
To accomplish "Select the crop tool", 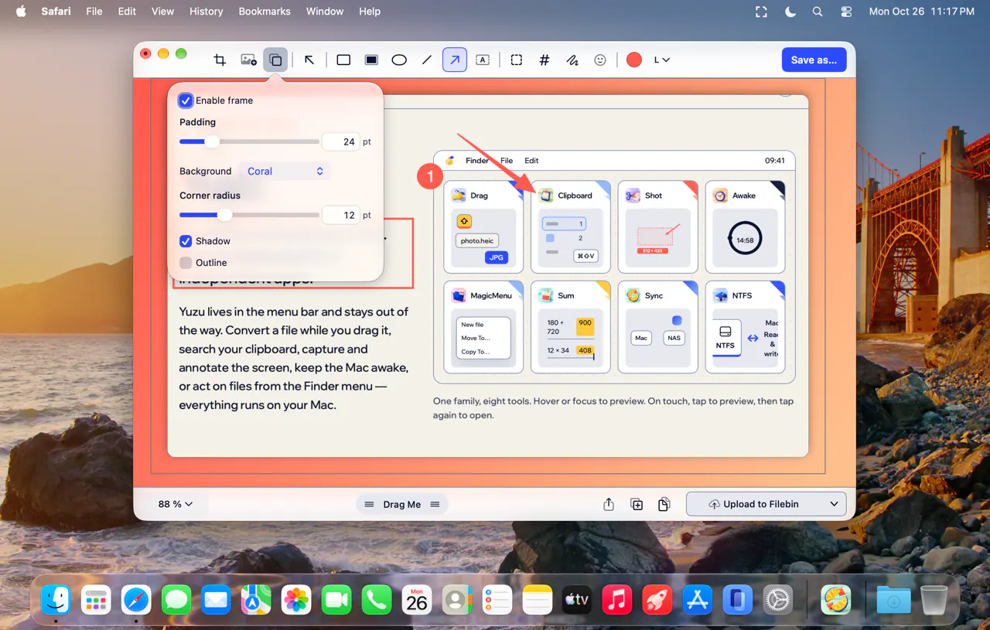I will (220, 60).
